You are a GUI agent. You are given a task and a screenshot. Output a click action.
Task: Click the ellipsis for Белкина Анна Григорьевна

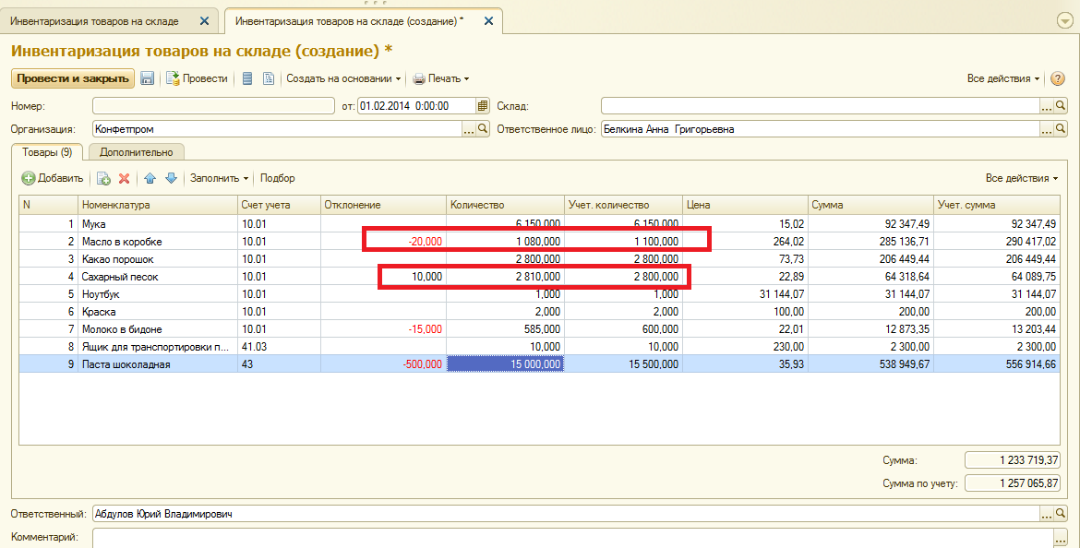[x=1047, y=129]
